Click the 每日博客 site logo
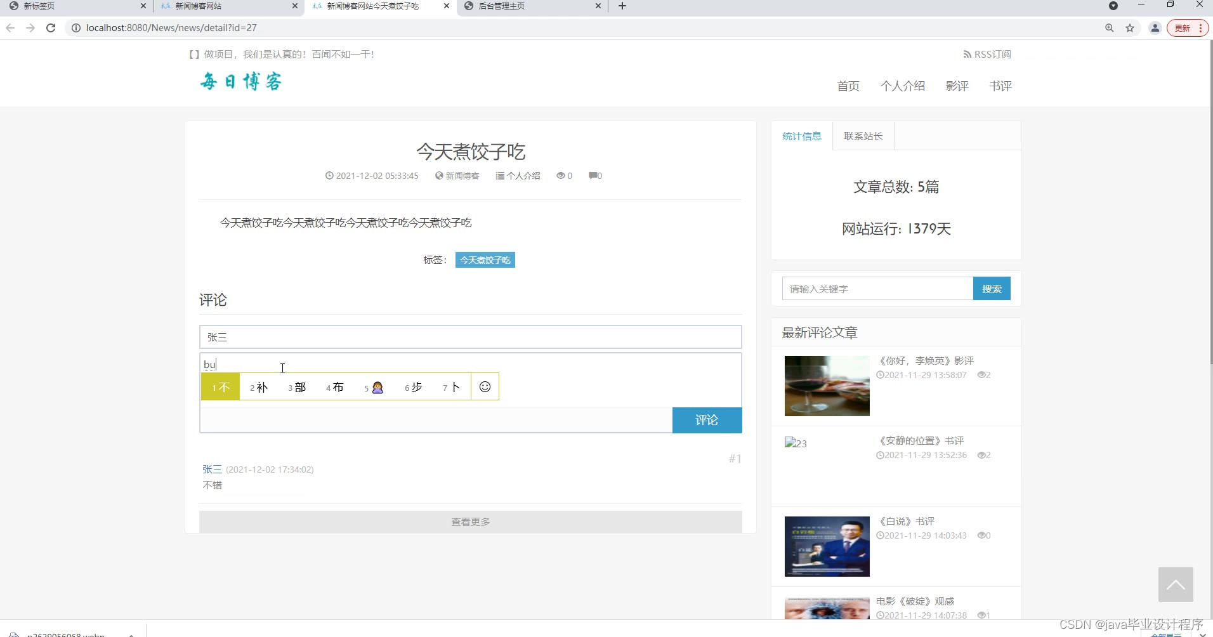 click(x=241, y=81)
